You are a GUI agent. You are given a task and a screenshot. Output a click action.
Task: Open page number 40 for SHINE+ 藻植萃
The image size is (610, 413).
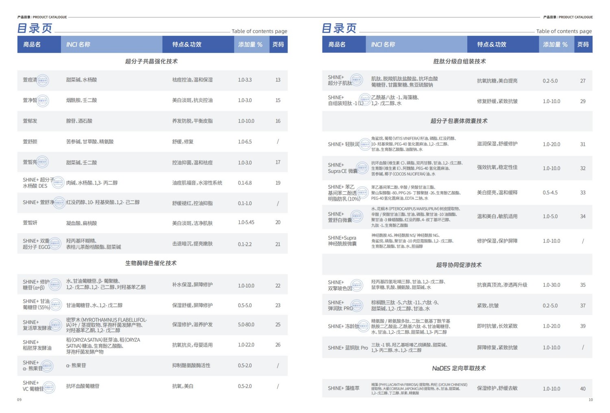tap(582, 389)
